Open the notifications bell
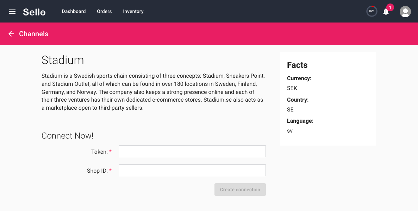Image resolution: width=418 pixels, height=211 pixels. pos(386,12)
